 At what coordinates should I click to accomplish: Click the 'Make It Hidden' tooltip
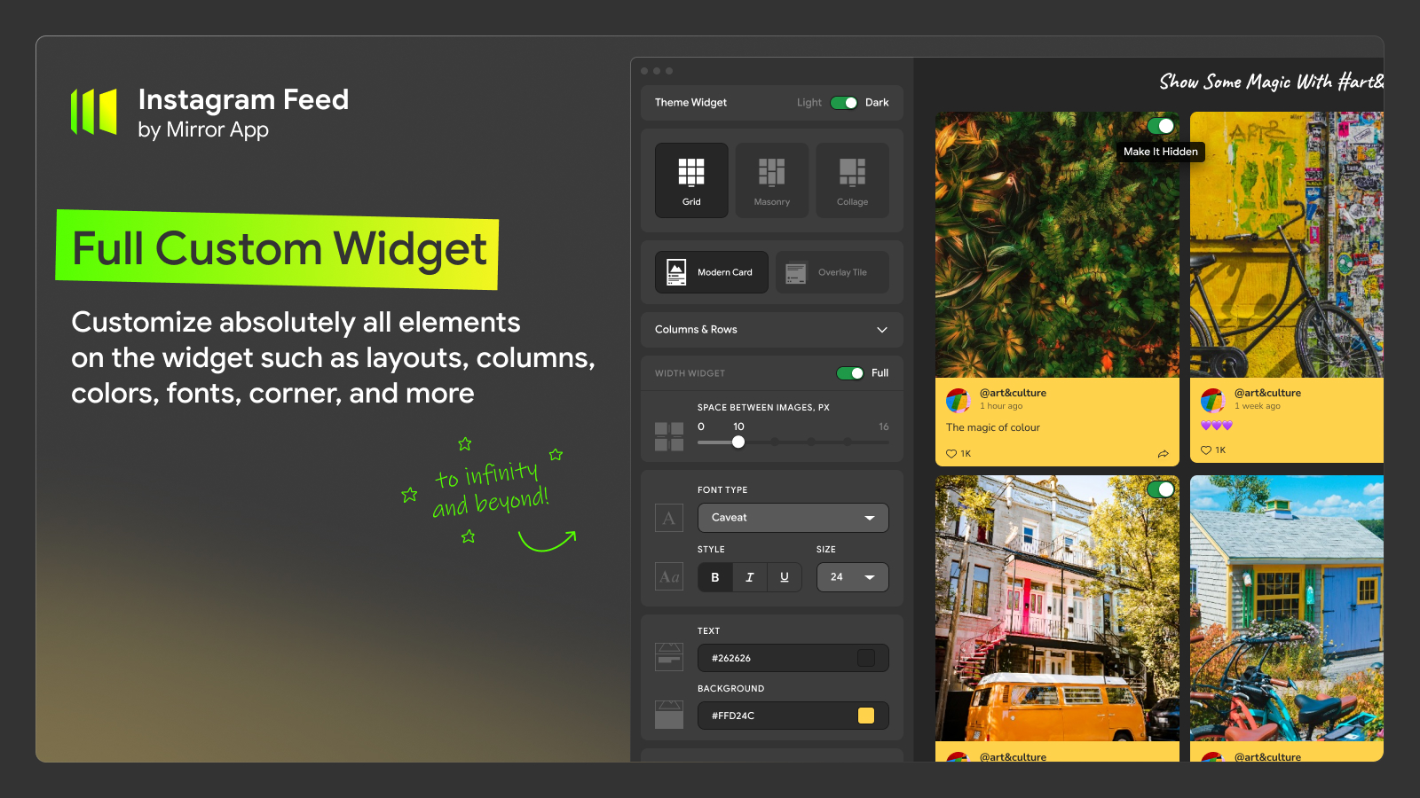point(1161,152)
